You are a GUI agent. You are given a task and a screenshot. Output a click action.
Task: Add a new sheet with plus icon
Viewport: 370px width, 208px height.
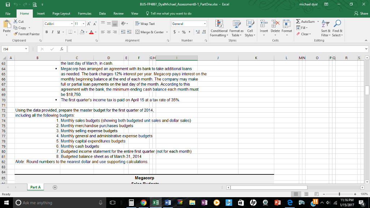click(x=55, y=187)
